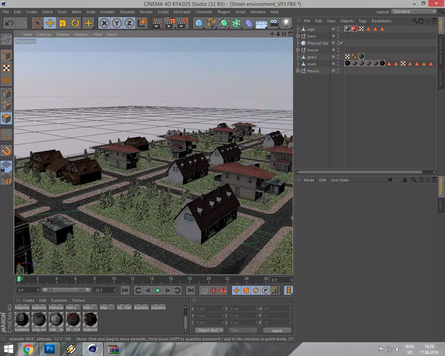Open the deformer objects icon
Image resolution: width=445 pixels, height=356 pixels.
point(249,23)
